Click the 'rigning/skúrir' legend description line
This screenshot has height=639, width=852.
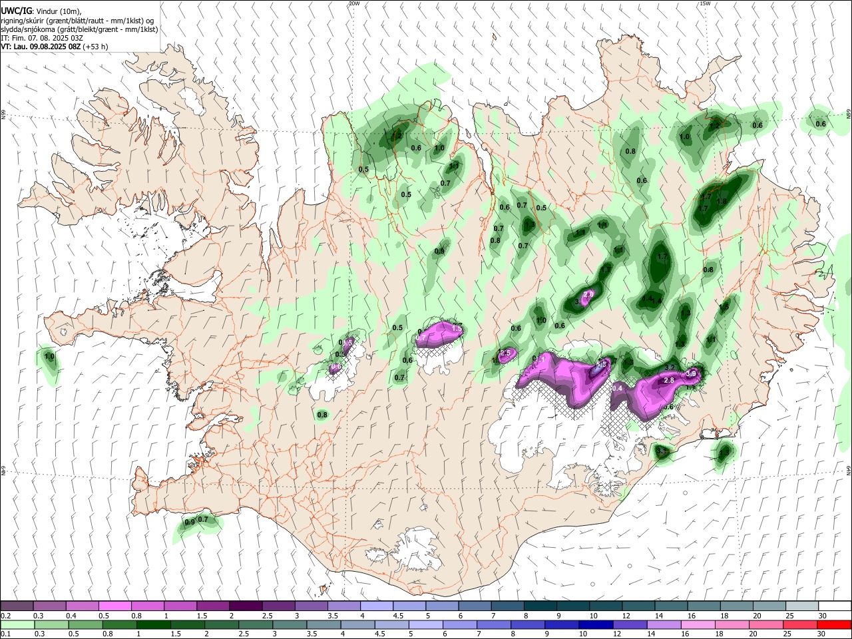tap(77, 20)
